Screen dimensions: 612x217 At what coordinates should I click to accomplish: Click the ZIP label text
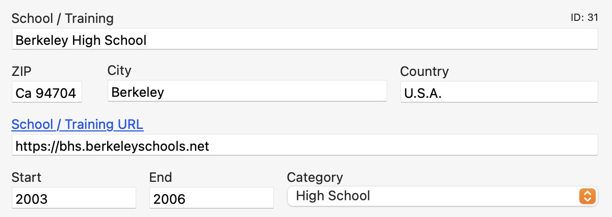(21, 72)
